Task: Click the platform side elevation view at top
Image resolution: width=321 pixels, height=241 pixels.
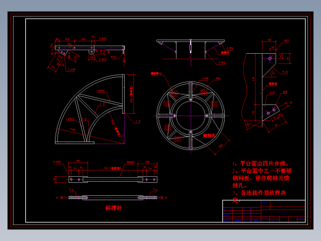Action: (191, 49)
